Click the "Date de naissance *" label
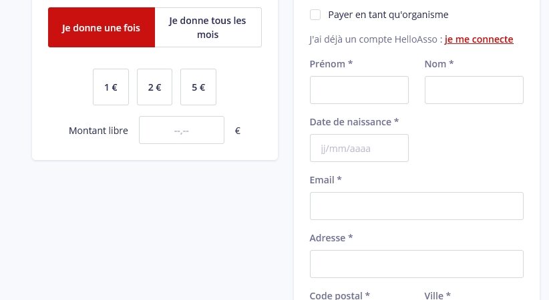This screenshot has height=300, width=549. click(354, 122)
